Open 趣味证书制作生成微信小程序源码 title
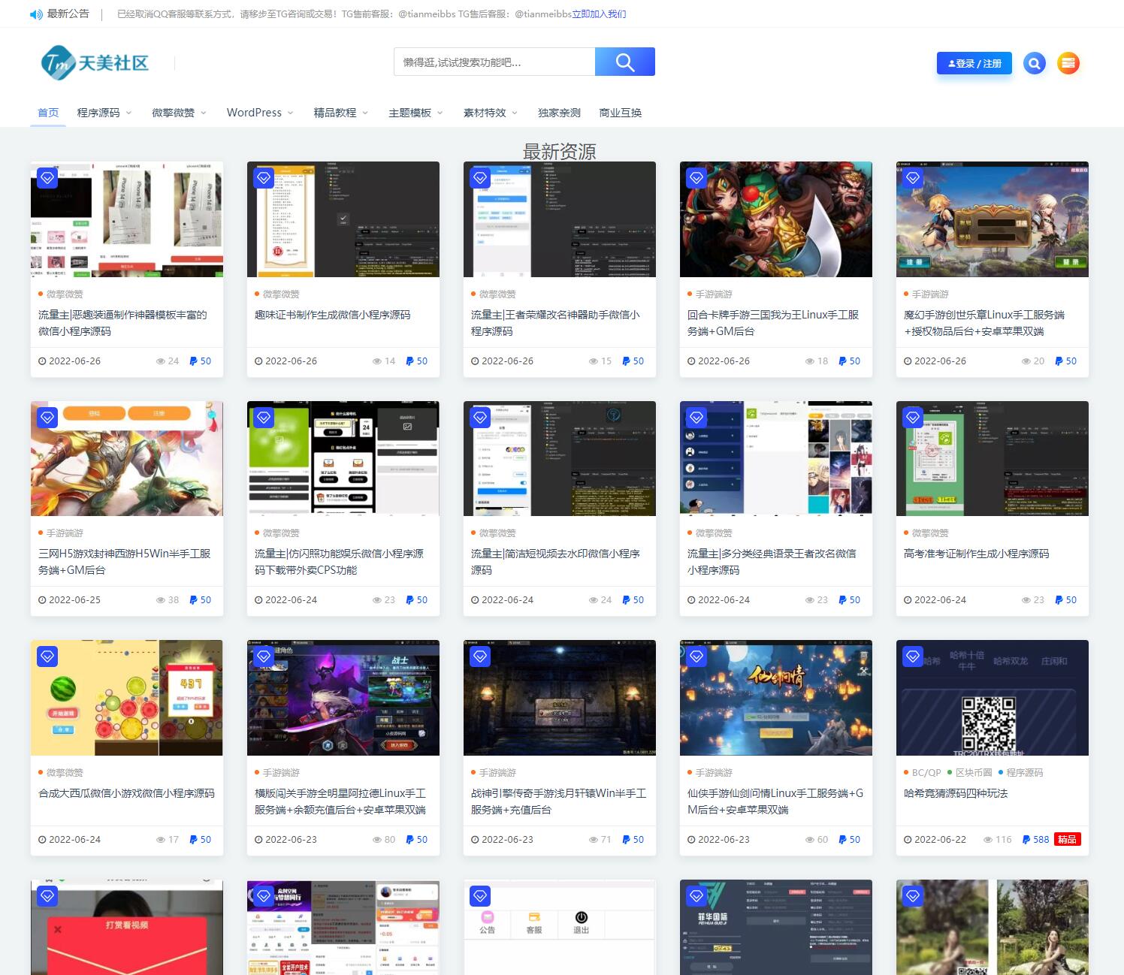This screenshot has width=1124, height=975. [x=333, y=315]
